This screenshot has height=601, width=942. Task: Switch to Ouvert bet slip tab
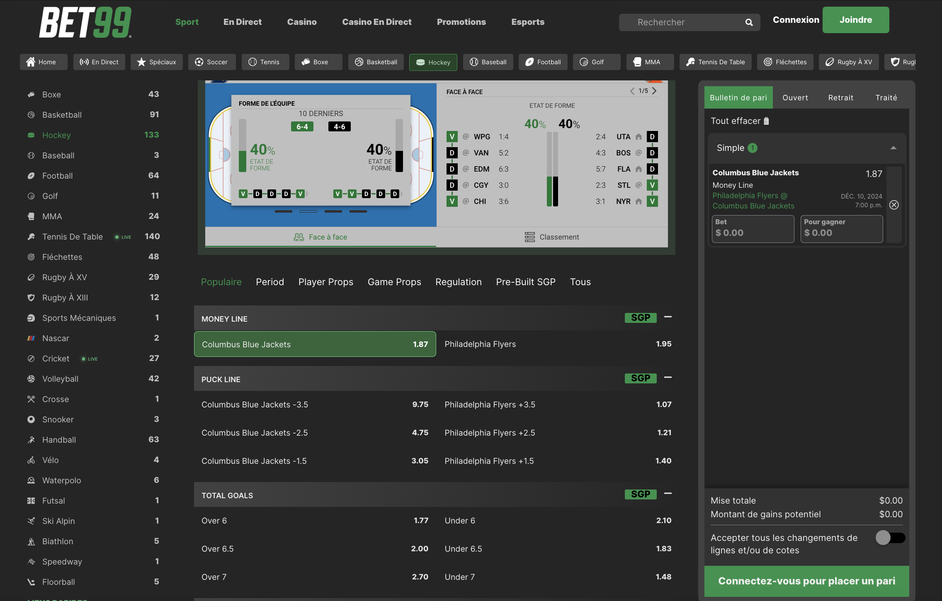click(x=795, y=97)
